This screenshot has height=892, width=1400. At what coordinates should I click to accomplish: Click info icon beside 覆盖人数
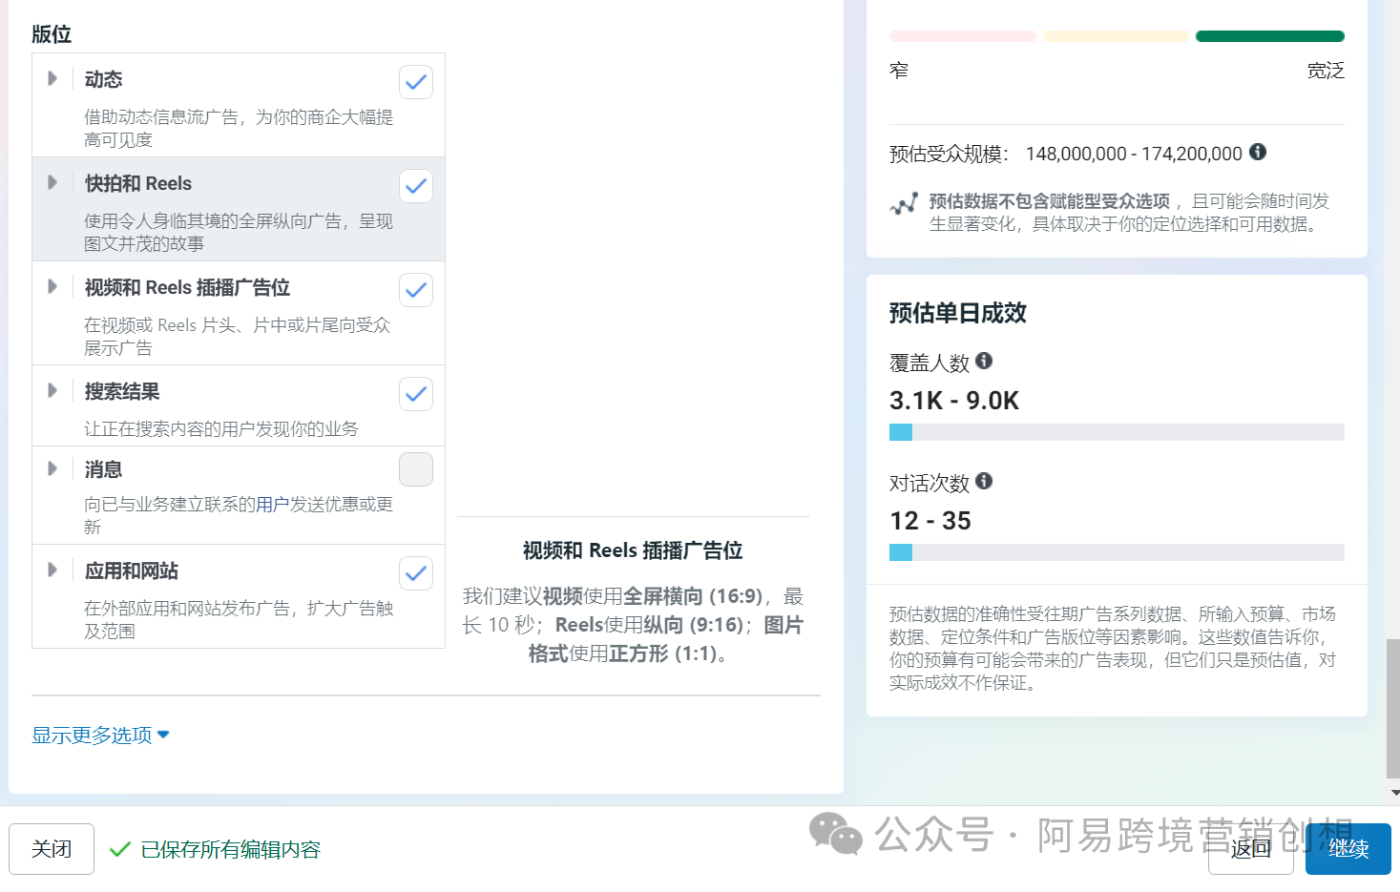pyautogui.click(x=984, y=361)
